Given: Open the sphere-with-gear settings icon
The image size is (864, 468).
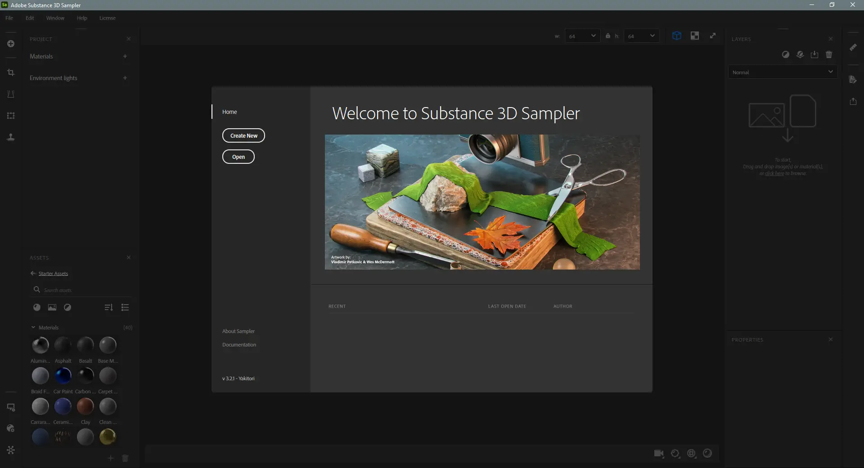Looking at the screenshot, I should [11, 428].
